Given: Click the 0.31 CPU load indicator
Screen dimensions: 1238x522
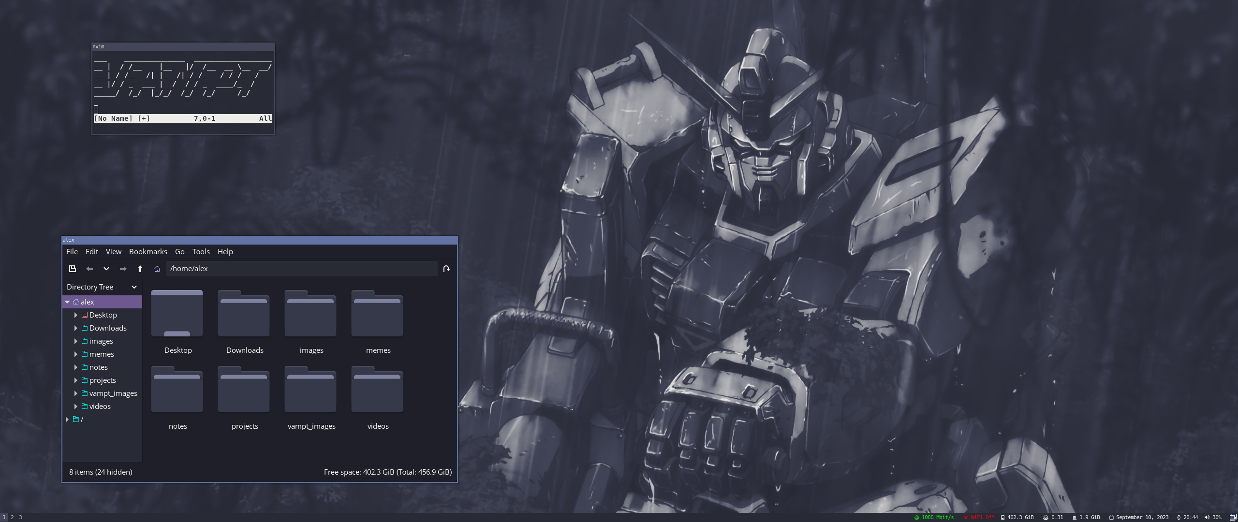Looking at the screenshot, I should click(1053, 517).
